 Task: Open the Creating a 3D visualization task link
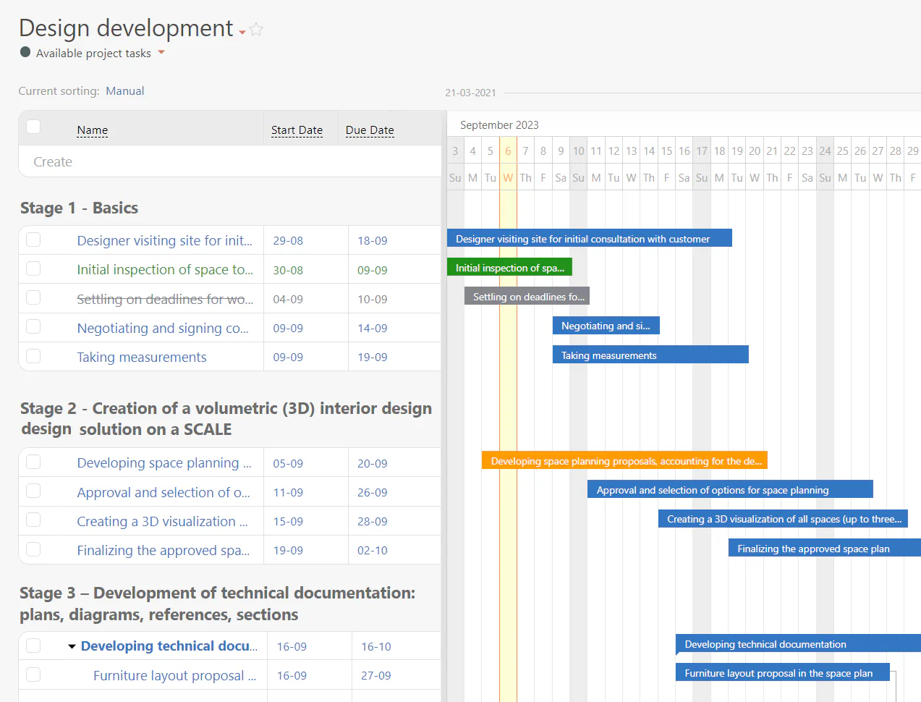click(x=163, y=521)
